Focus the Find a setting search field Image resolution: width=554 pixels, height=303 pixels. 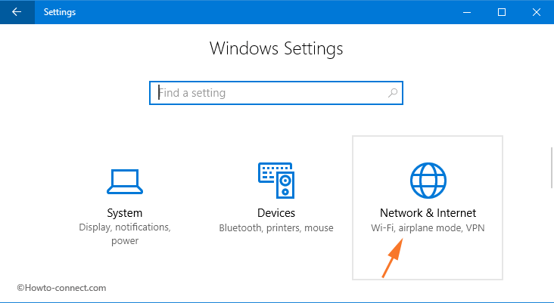276,93
